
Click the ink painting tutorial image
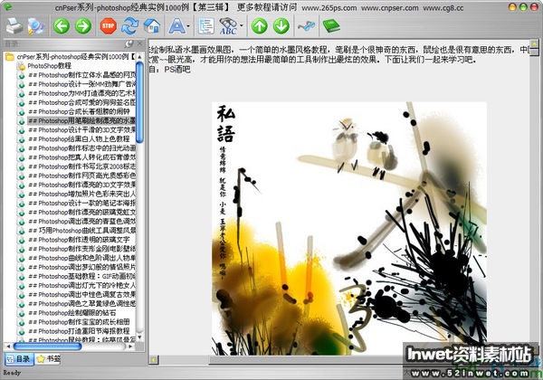tap(349, 228)
